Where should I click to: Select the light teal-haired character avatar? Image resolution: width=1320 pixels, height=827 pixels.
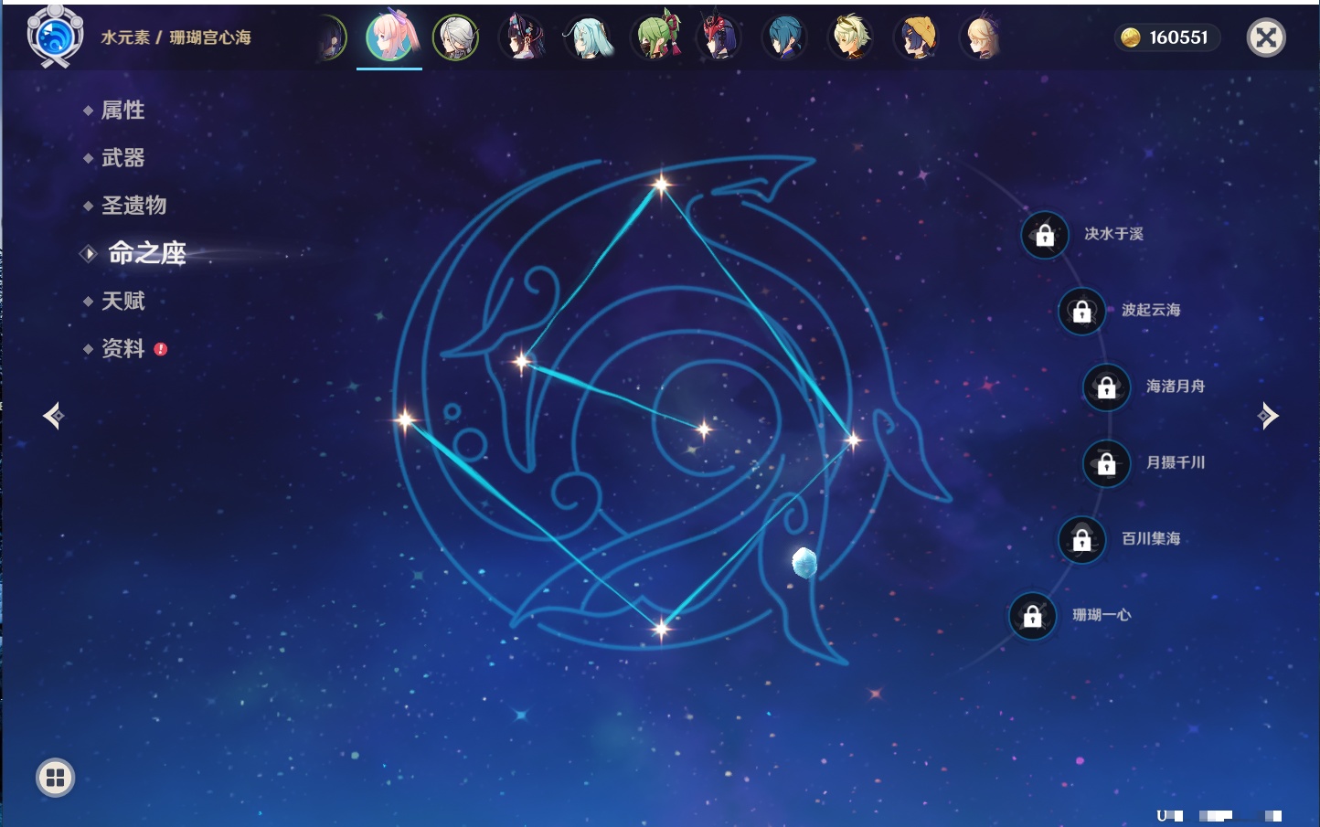pyautogui.click(x=588, y=38)
